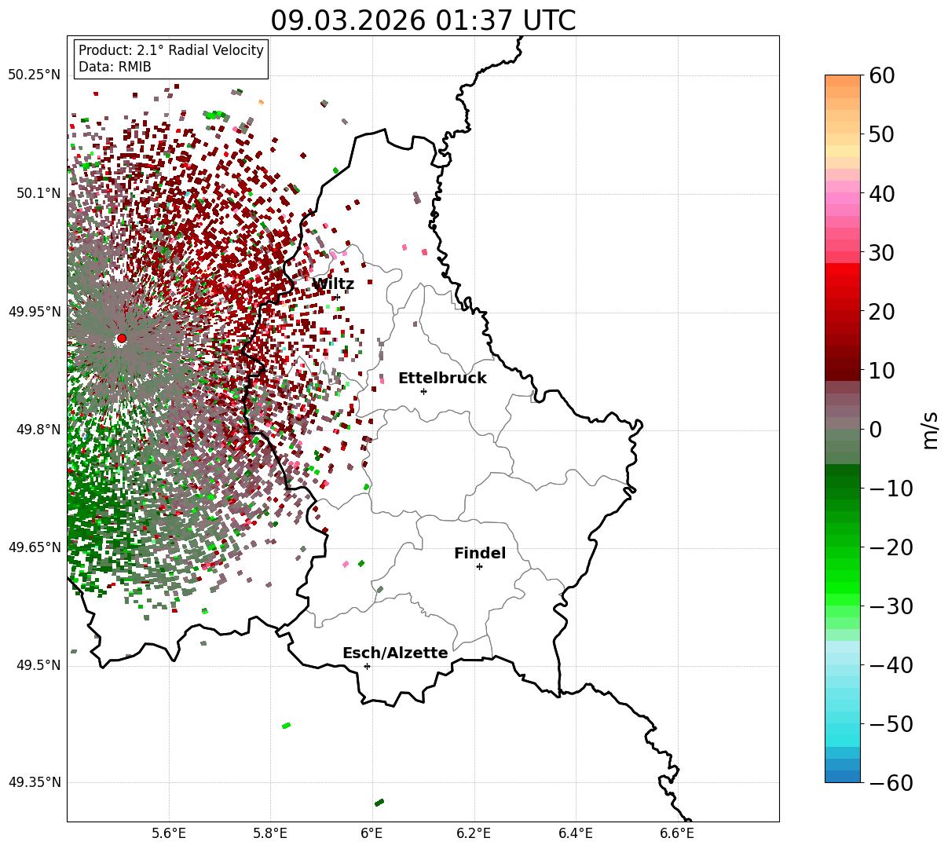948x849 pixels.
Task: Click the 5.8°E longitude tick label
Action: 271,833
